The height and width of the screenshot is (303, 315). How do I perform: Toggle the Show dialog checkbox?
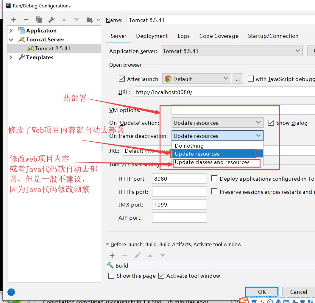pyautogui.click(x=271, y=123)
